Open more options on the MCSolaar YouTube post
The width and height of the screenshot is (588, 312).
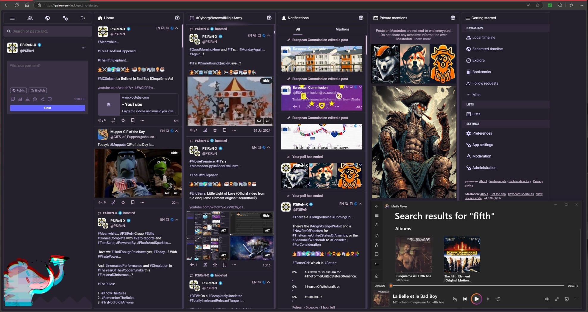click(142, 120)
